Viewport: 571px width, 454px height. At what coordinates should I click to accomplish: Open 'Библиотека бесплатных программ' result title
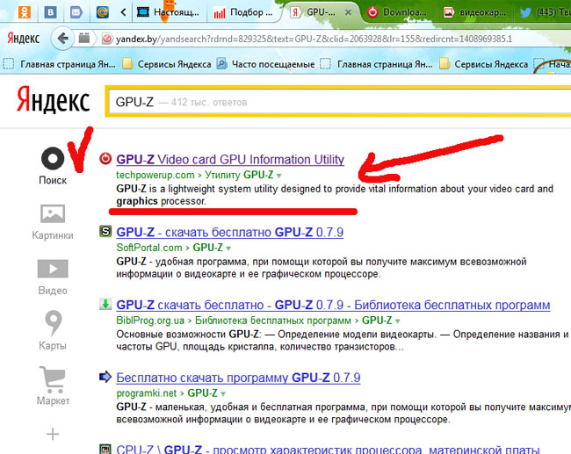point(333,305)
